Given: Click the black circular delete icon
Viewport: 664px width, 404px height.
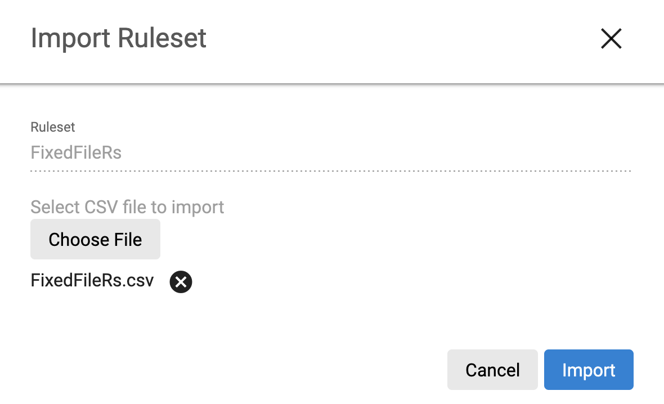Looking at the screenshot, I should [181, 282].
